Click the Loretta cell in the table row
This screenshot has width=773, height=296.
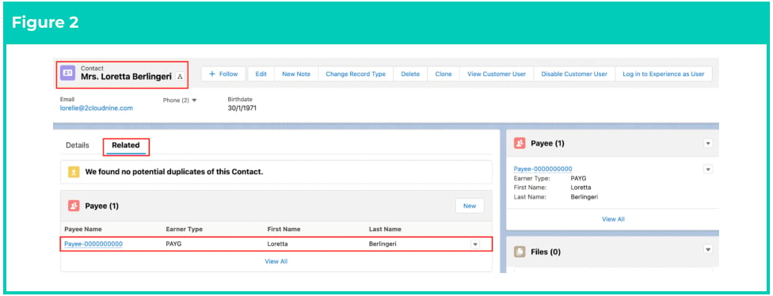(277, 244)
